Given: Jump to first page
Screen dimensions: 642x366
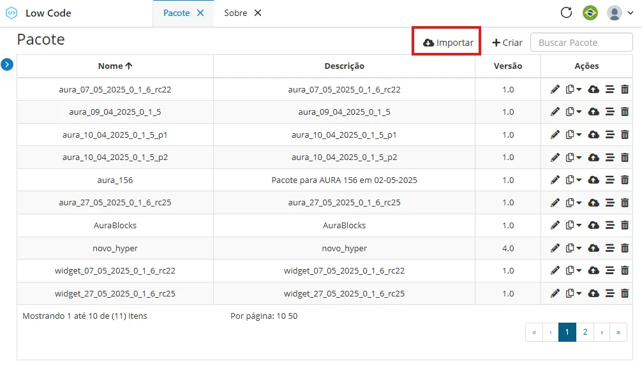Looking at the screenshot, I should tap(534, 332).
